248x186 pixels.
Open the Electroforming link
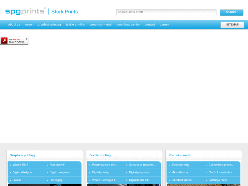[x=180, y=164]
